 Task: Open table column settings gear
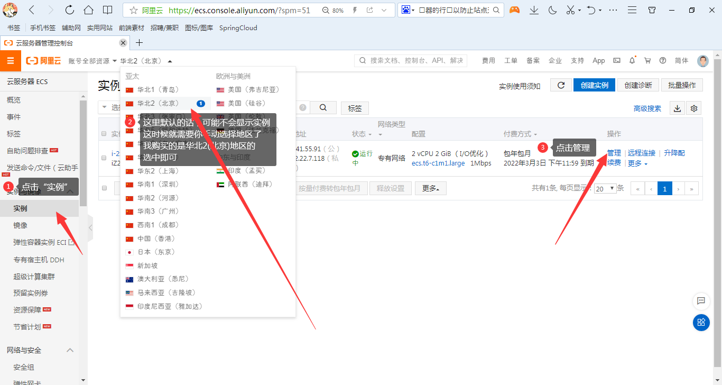point(694,108)
